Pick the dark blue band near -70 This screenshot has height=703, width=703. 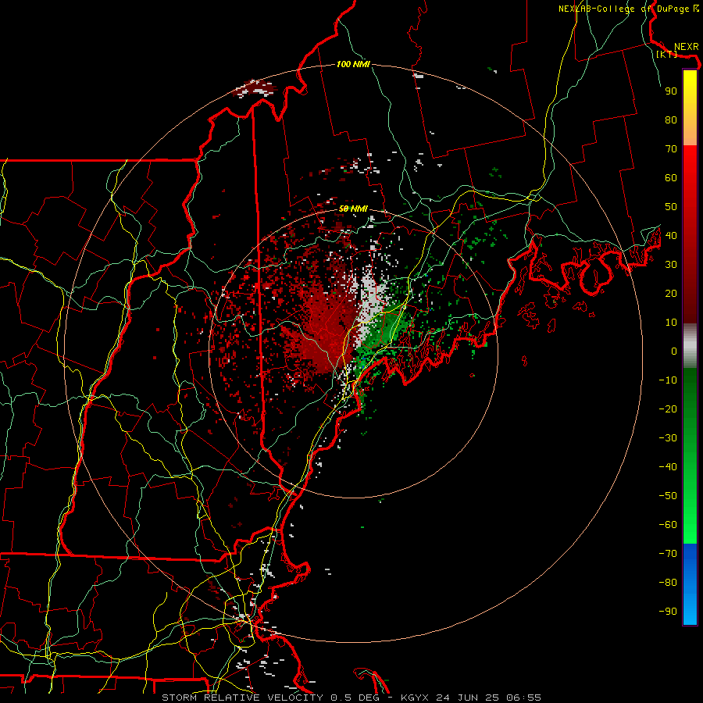[x=690, y=552]
